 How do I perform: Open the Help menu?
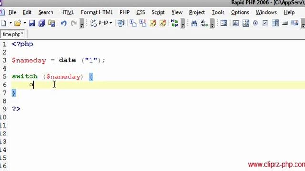tap(289, 12)
